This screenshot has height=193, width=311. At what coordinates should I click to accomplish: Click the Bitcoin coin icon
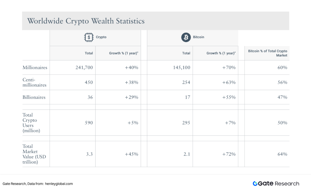[186, 37]
